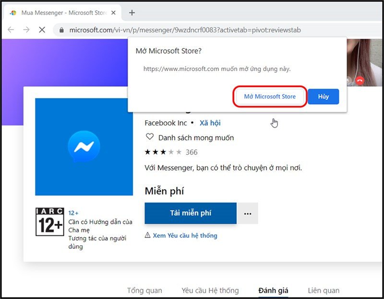Open the '...' more options next to Tải miễn phí
384x299 pixels.
[x=248, y=213]
